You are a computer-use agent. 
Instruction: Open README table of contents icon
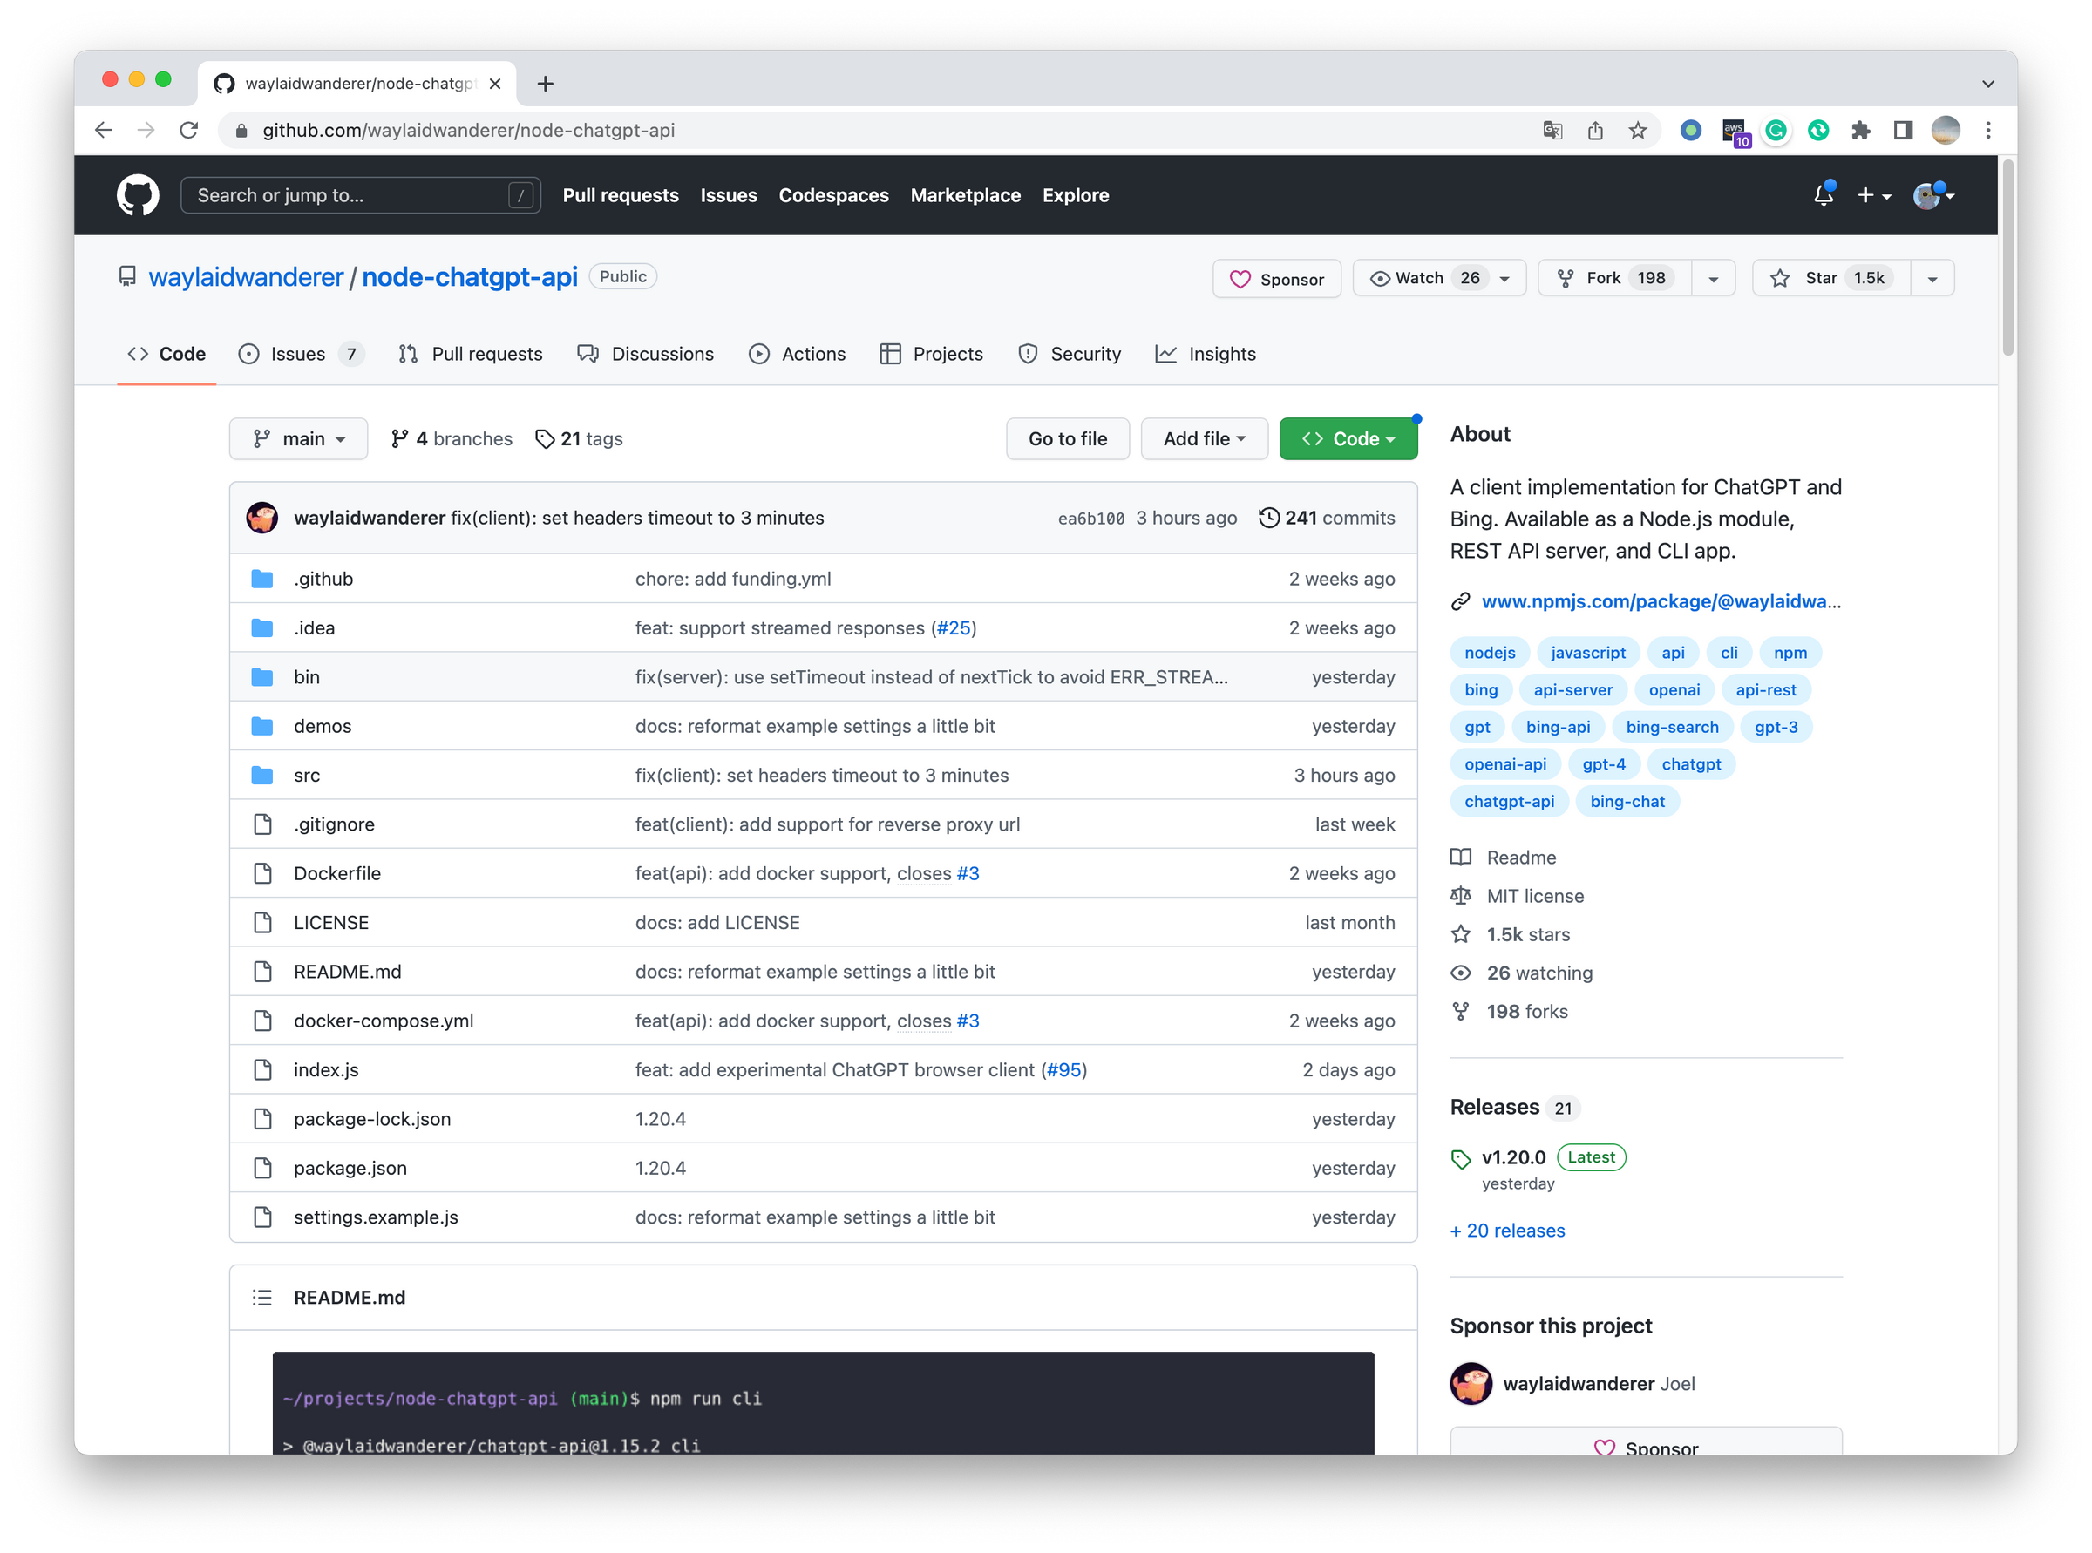click(x=262, y=1298)
